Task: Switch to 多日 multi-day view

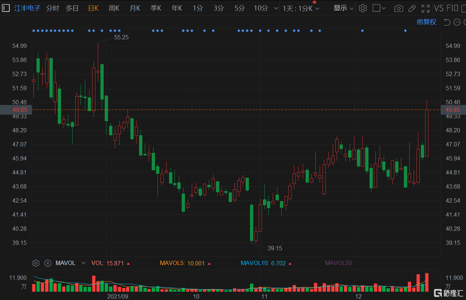Action: click(72, 8)
